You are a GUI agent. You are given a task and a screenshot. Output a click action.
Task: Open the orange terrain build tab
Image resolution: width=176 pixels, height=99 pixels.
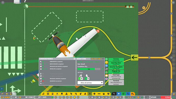pyautogui.click(x=133, y=94)
